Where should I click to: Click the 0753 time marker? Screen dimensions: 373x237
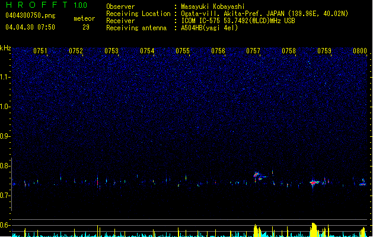click(111, 51)
